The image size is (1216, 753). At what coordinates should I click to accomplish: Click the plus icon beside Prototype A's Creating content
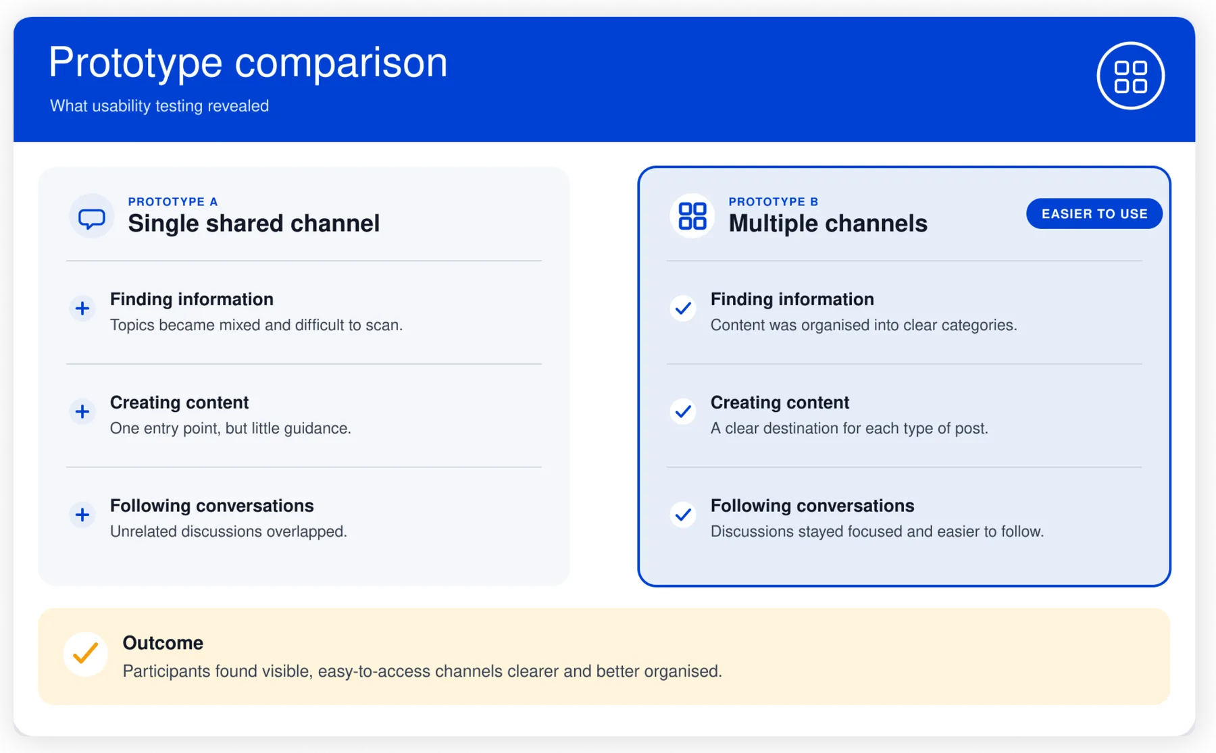click(82, 411)
